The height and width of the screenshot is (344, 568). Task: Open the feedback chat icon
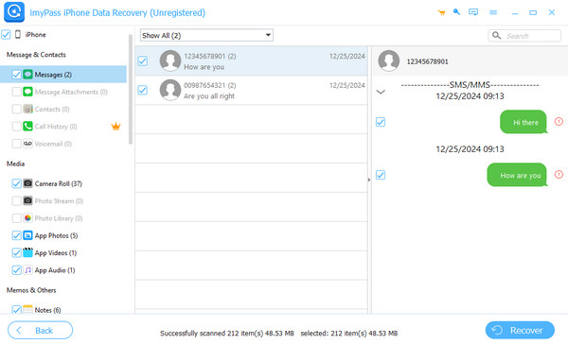click(x=473, y=12)
